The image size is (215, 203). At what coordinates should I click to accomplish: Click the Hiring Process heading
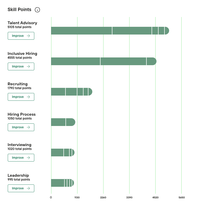pos(22,114)
